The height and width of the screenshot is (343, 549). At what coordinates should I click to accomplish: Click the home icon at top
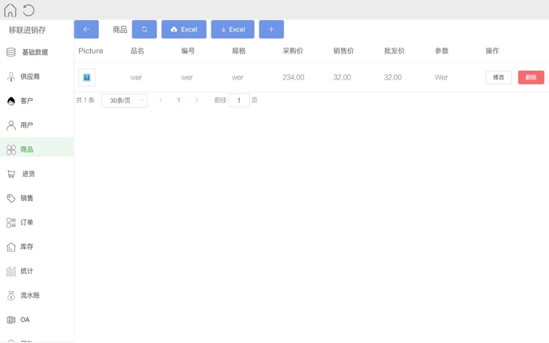10,10
